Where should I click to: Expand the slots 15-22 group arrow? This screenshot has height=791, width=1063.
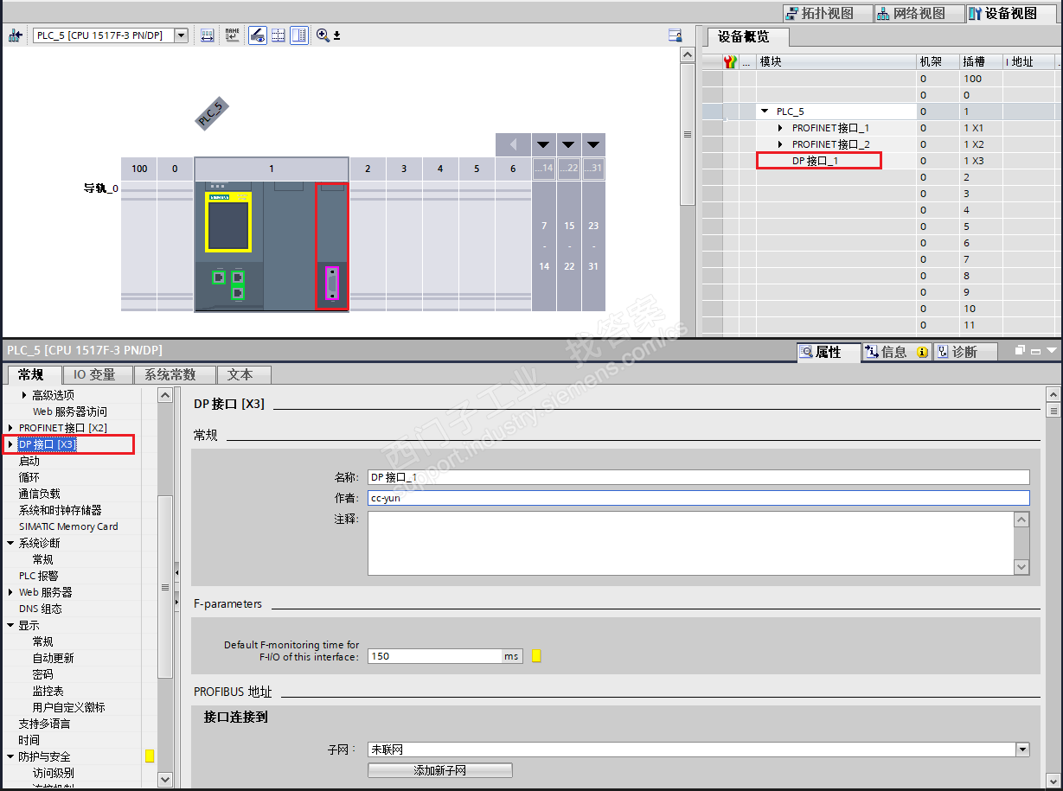pos(568,144)
